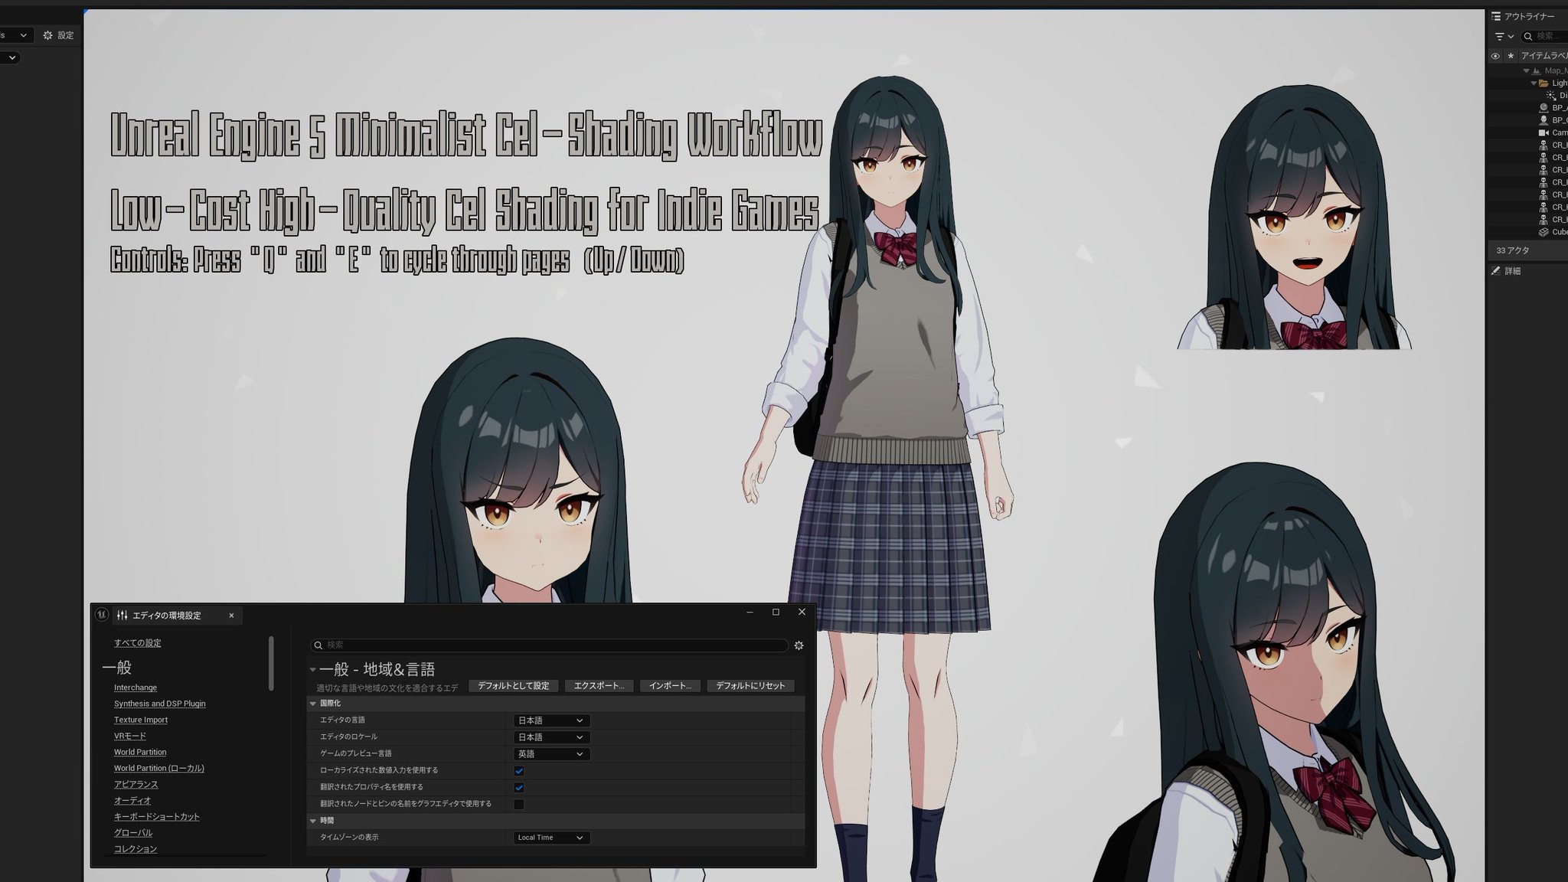This screenshot has width=1568, height=882.
Task: Open the Local Time timezone dropdown
Action: point(551,838)
